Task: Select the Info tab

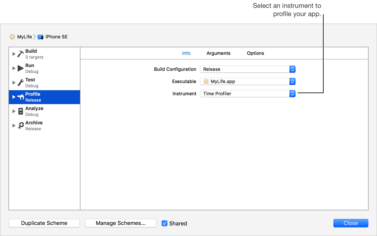Action: click(x=186, y=53)
